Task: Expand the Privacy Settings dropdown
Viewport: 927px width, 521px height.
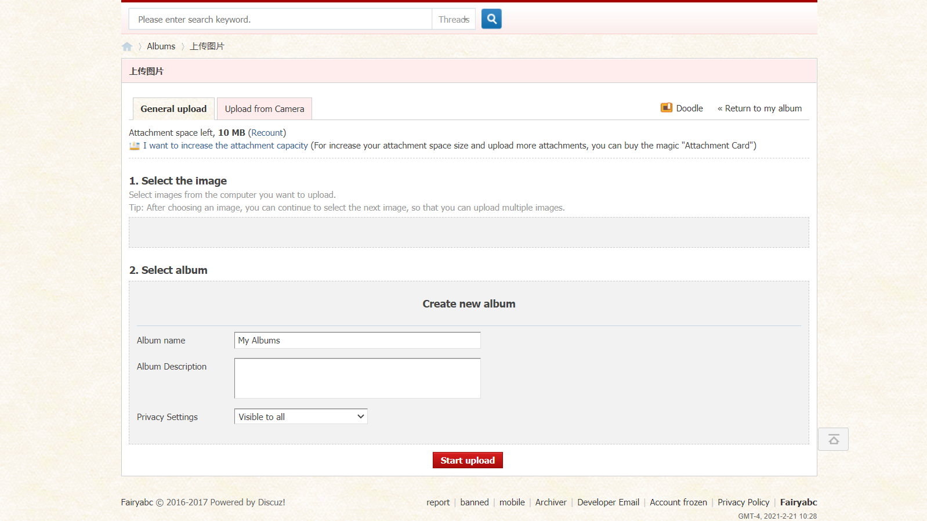Action: [x=300, y=417]
